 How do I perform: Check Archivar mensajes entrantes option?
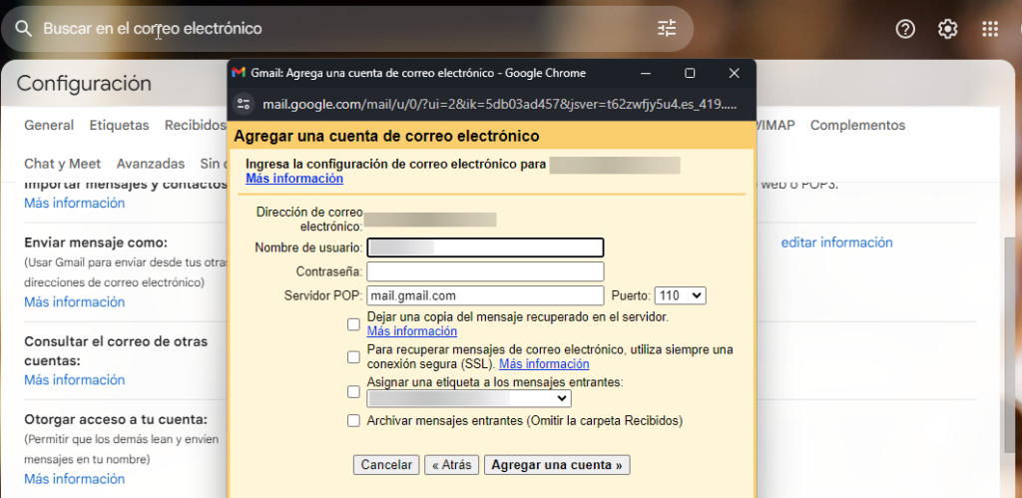(353, 421)
